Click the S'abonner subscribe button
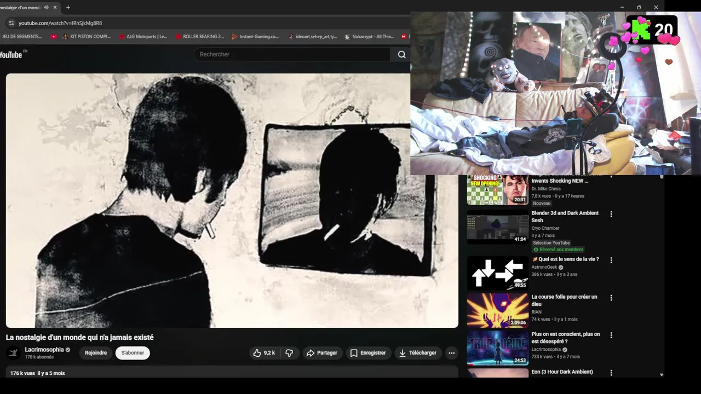Viewport: 701px width, 394px height. click(133, 353)
